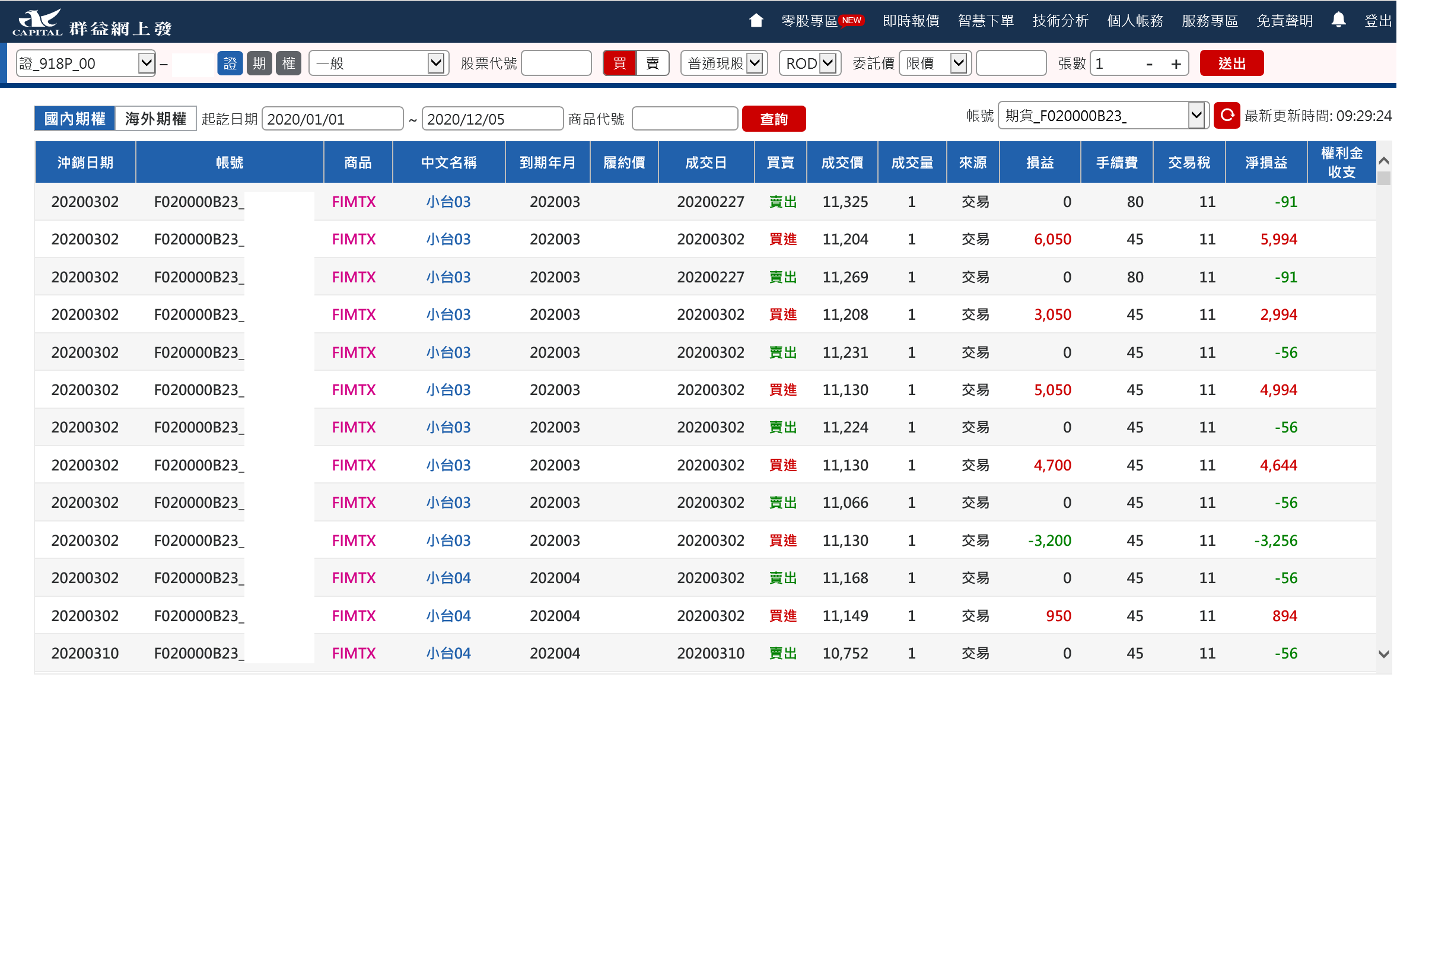Open the notification bell
The width and height of the screenshot is (1432, 954).
[1338, 20]
